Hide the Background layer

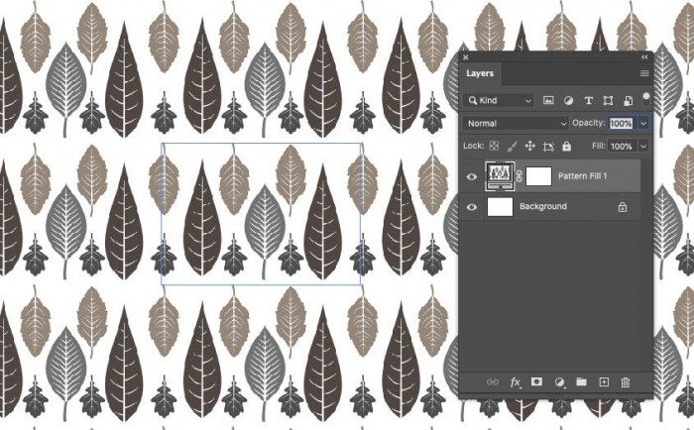point(472,207)
